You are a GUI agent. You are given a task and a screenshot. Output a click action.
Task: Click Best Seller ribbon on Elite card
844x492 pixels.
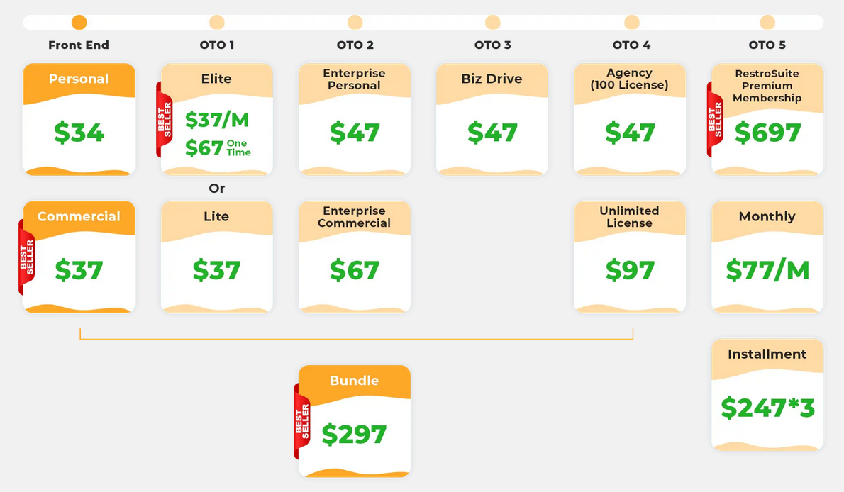coord(164,120)
